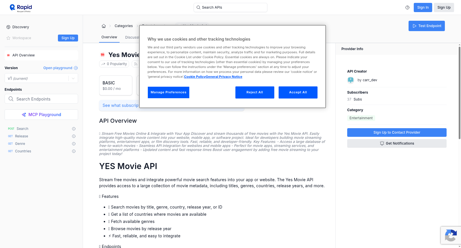This screenshot has height=248, width=461.
Task: Click Sign Up to Contact Provider
Action: pos(397,132)
